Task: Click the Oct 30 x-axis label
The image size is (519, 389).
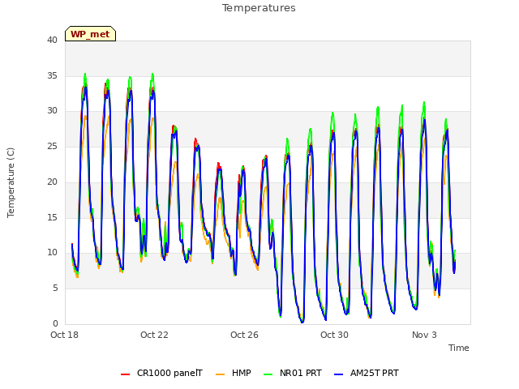Action: tap(334, 335)
